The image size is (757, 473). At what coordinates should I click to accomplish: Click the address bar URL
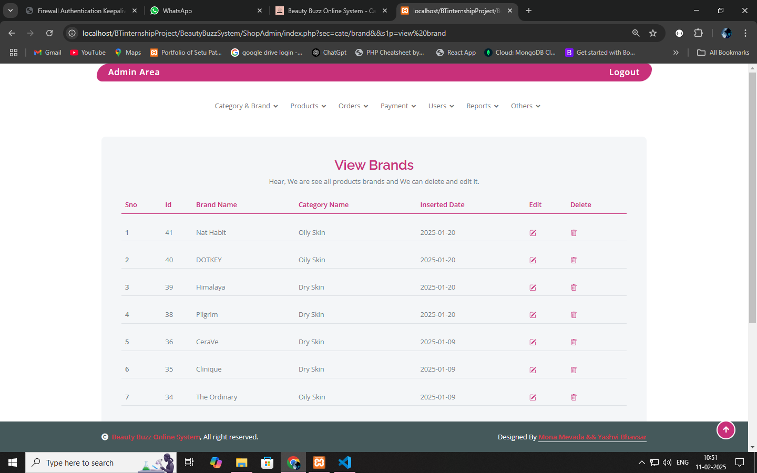264,33
